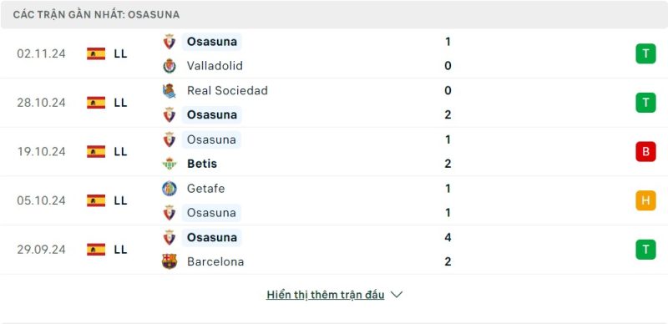Click the Spain flag for 29.09.24 match
Screen dimensions: 668x324
[96, 250]
